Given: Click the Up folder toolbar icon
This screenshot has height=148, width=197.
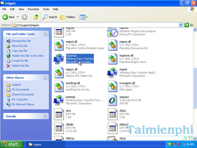Looking at the screenshot, I should [x=36, y=17].
